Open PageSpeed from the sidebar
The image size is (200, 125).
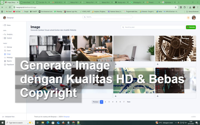coord(10,64)
